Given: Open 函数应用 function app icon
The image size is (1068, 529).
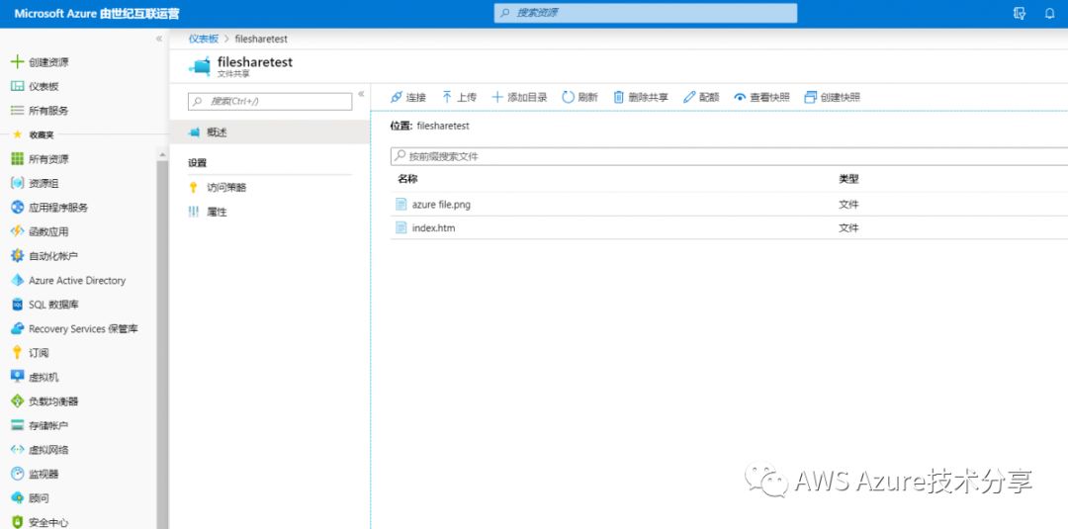Looking at the screenshot, I should click(17, 231).
